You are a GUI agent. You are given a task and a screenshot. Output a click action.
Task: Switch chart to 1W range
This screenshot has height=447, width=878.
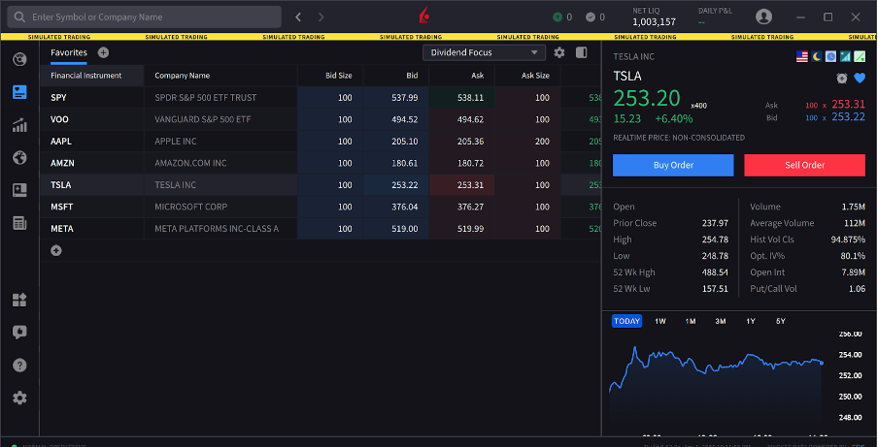click(x=660, y=321)
